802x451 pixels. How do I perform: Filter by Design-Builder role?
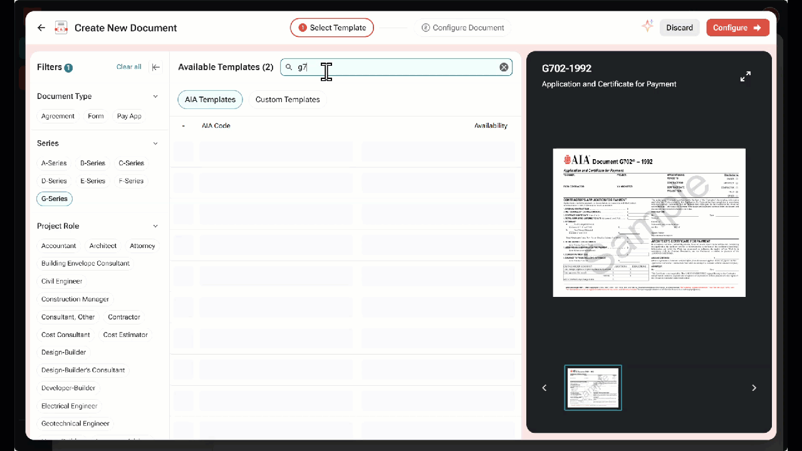tap(64, 352)
